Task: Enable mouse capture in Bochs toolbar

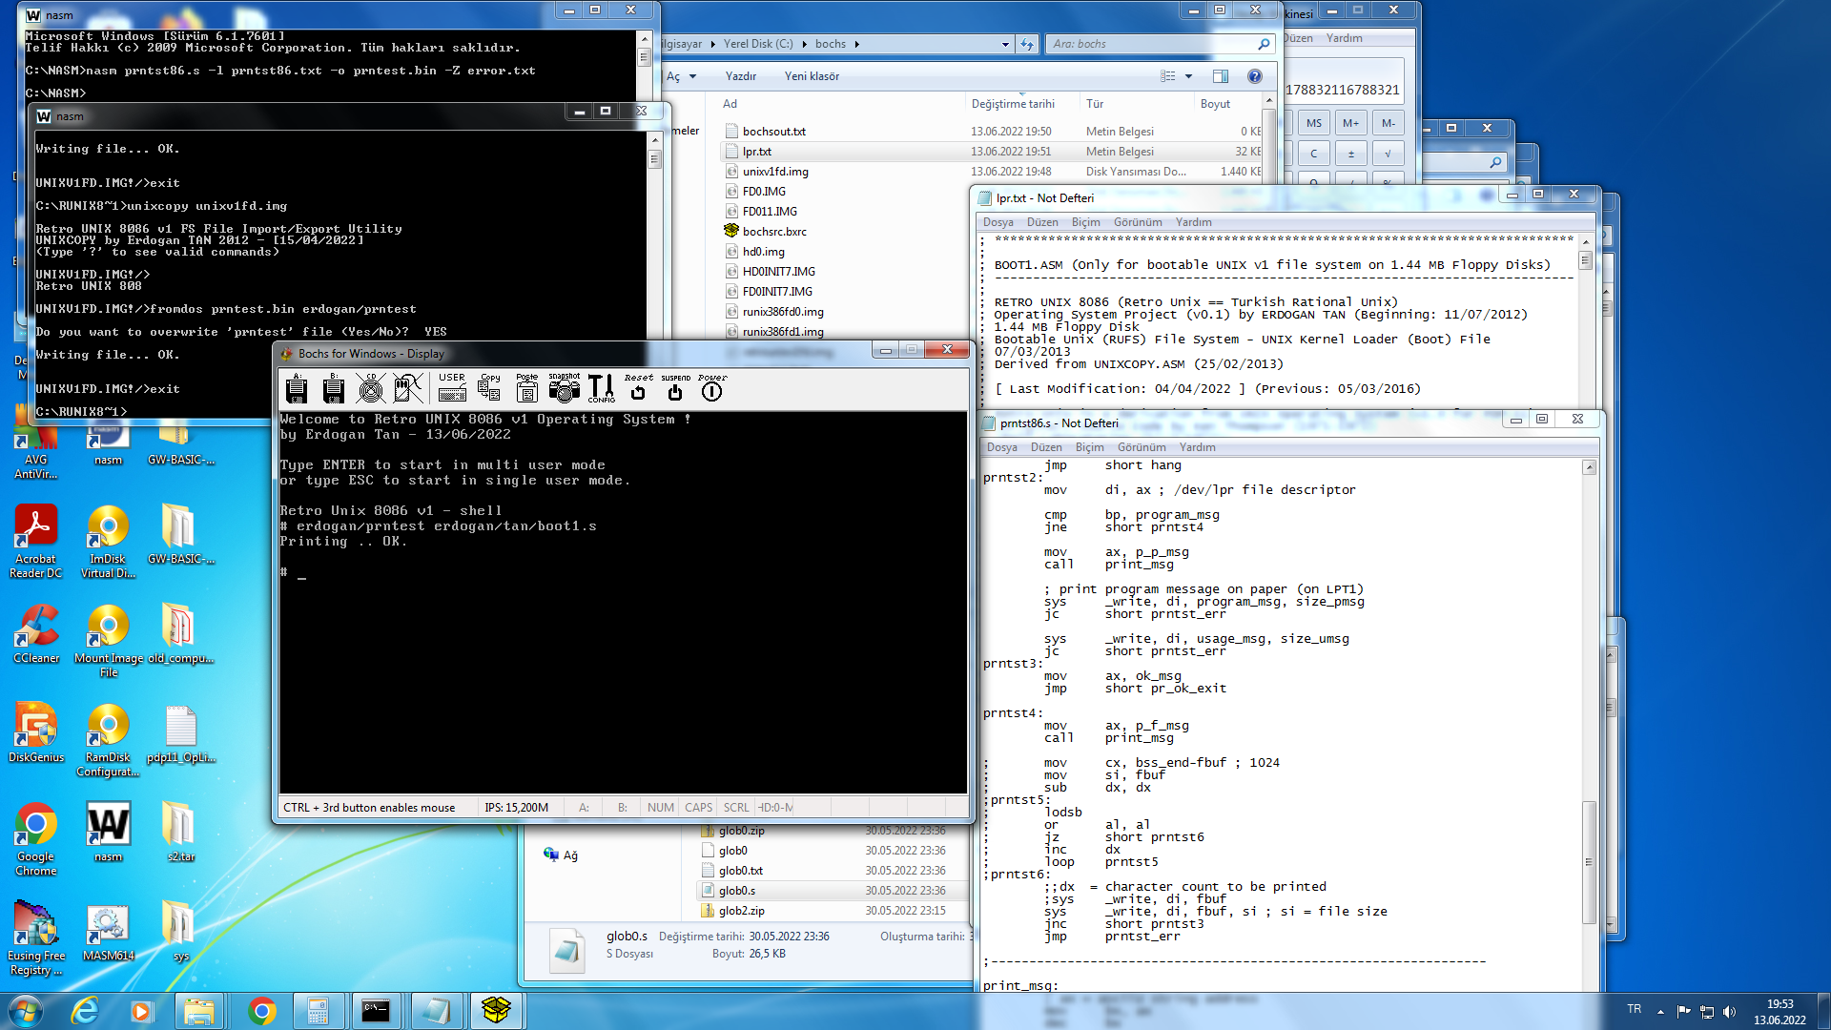Action: pos(407,388)
